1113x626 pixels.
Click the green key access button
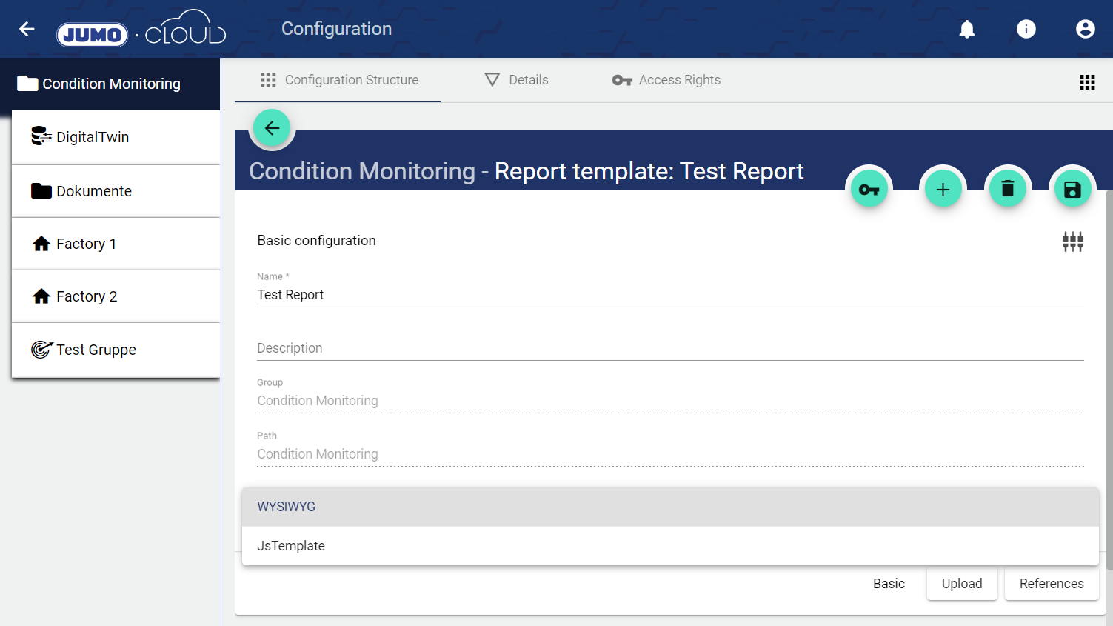[869, 190]
